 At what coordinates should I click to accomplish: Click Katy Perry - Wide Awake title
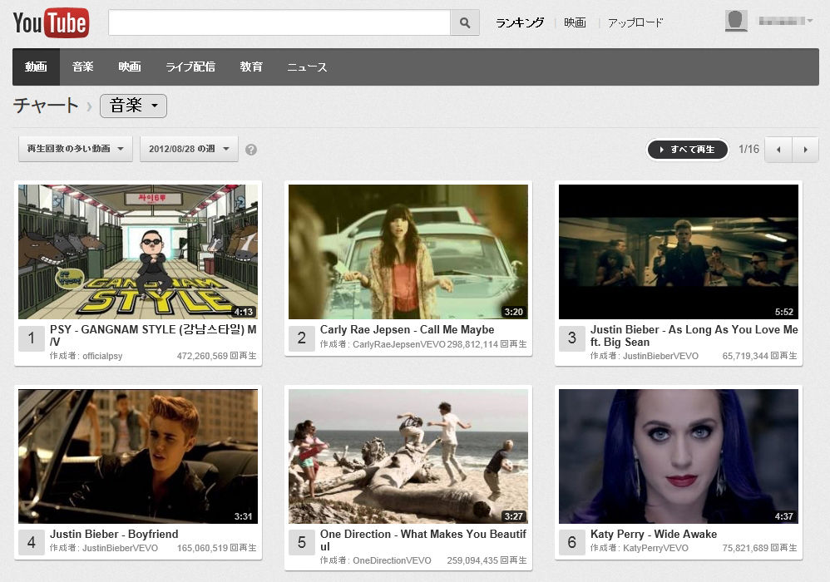tap(654, 535)
